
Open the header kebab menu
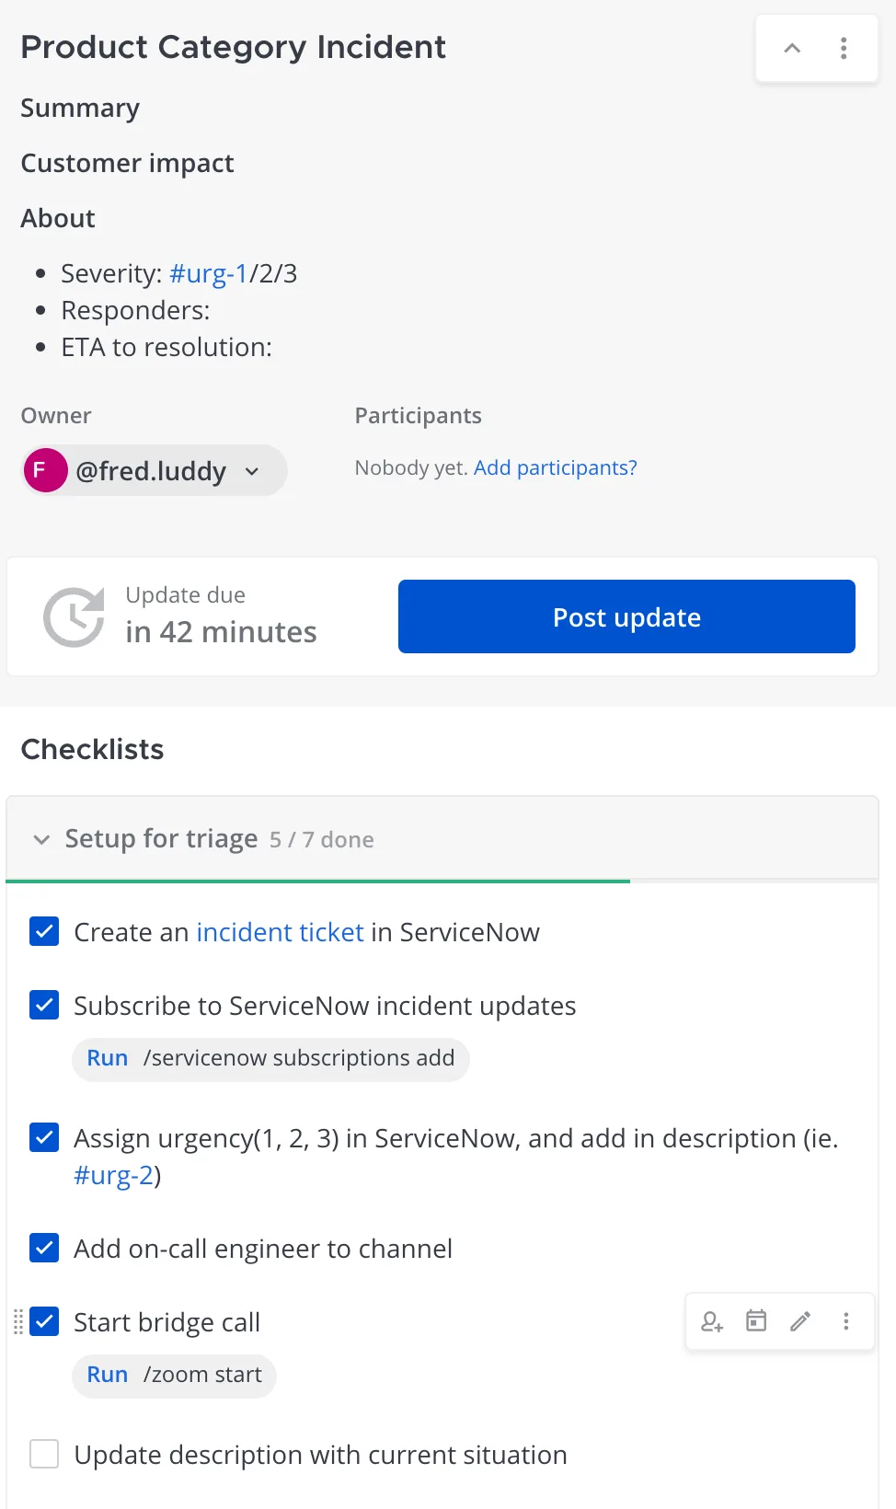[x=844, y=49]
